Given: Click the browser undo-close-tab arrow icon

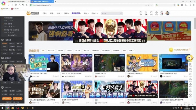Looking at the screenshot, I should 23,5.
